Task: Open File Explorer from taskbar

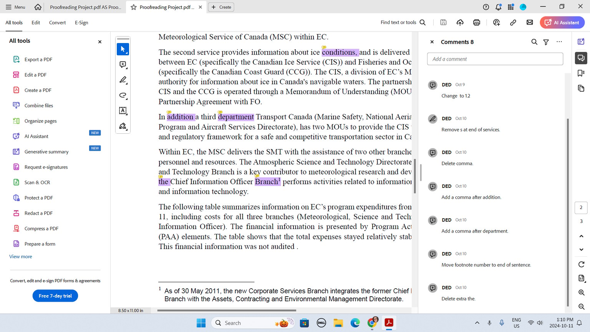Action: [x=338, y=323]
